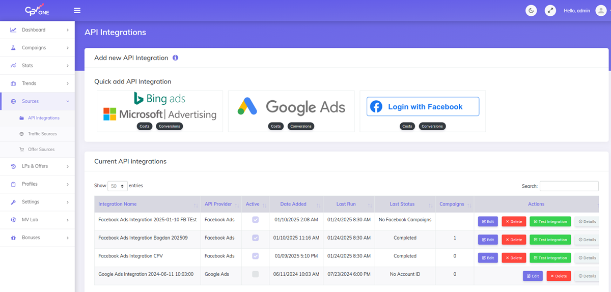Toggle Active checkbox for FB TEst integration
This screenshot has width=611, height=292.
click(256, 220)
